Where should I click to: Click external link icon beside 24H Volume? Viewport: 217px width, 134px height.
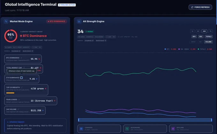click(x=18, y=109)
